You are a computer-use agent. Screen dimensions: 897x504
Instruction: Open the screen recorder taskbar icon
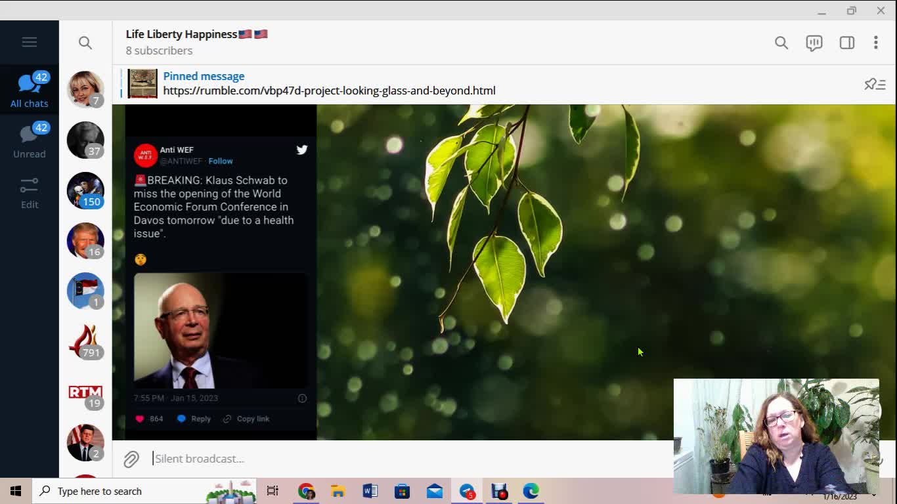tap(499, 491)
